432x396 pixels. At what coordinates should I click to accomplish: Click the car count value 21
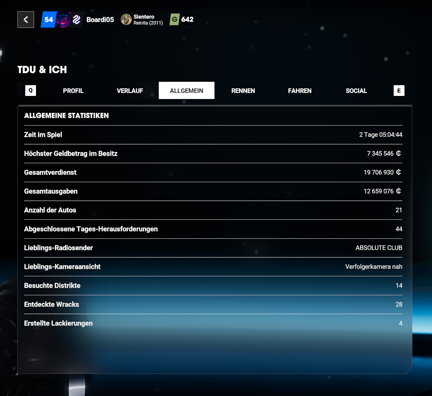point(399,210)
